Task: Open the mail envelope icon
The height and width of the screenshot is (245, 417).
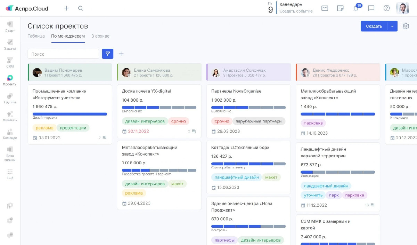Action: coord(325,8)
